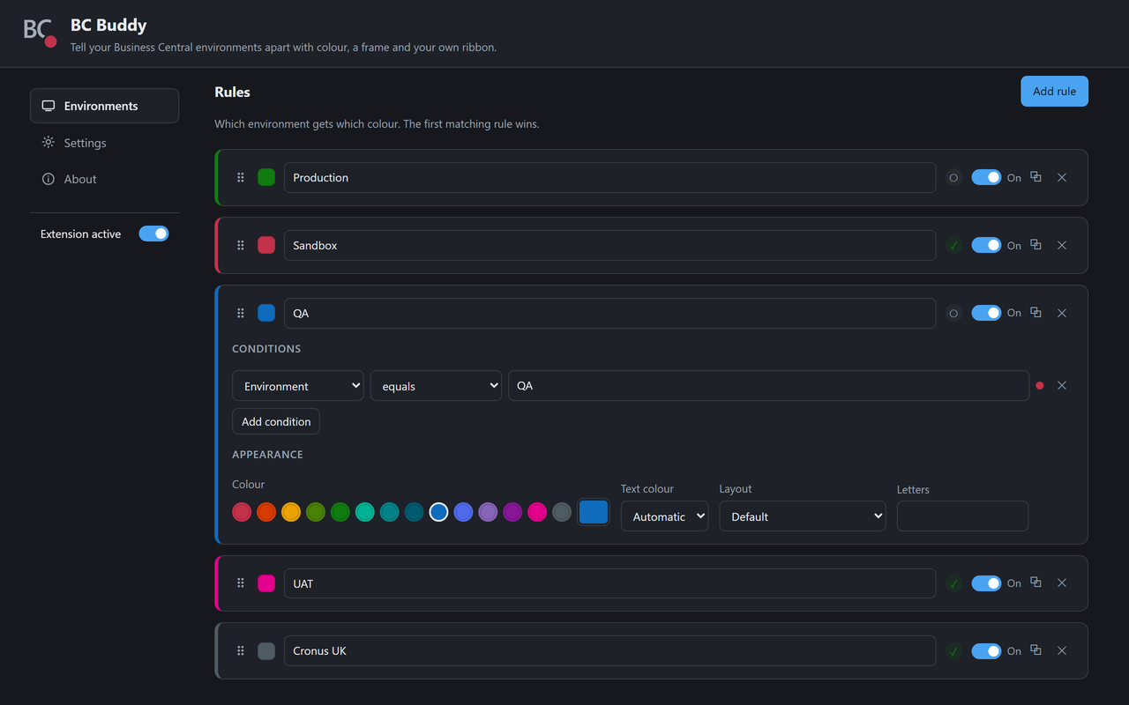Open the Environments section

104,106
